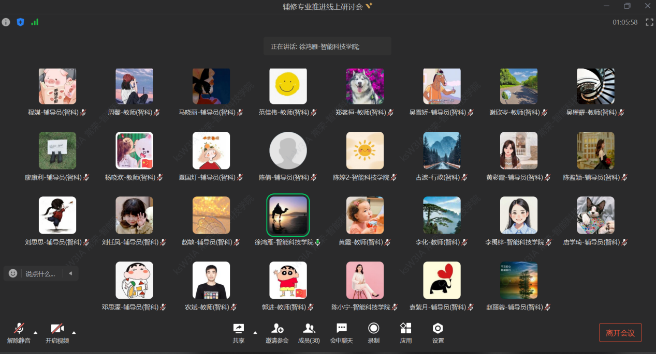Image resolution: width=656 pixels, height=354 pixels.
Task: Open the 设置 settings icon
Action: click(x=438, y=332)
